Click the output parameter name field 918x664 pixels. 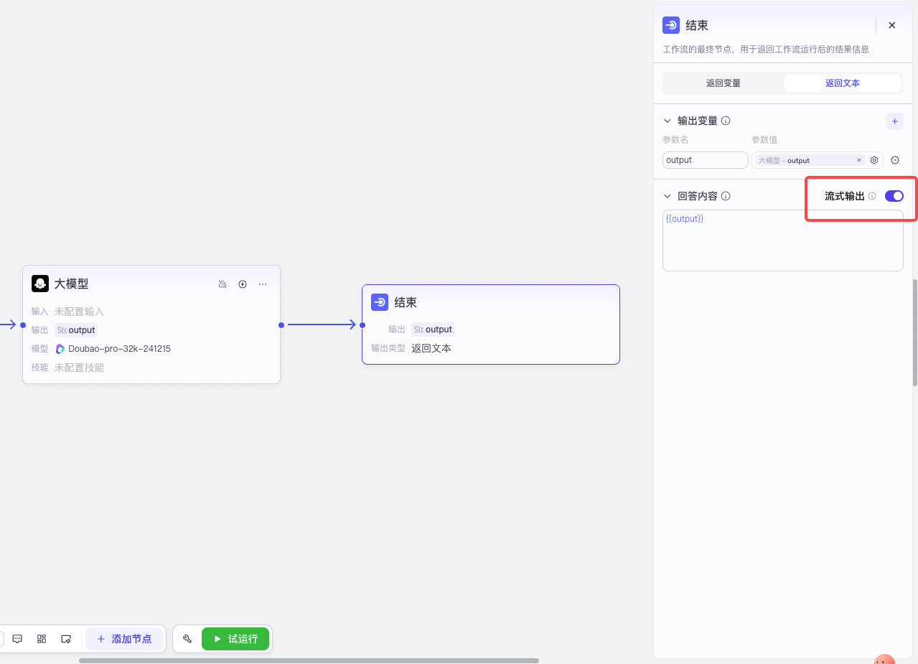click(705, 160)
